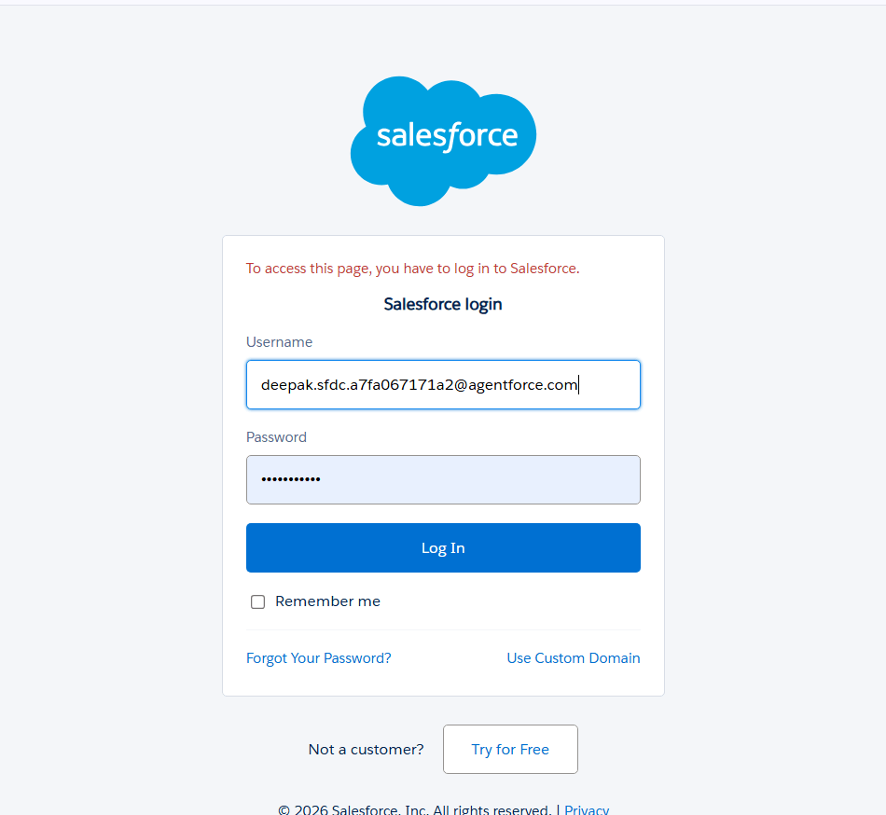Click inside the Password field
The height and width of the screenshot is (815, 886).
tap(443, 479)
